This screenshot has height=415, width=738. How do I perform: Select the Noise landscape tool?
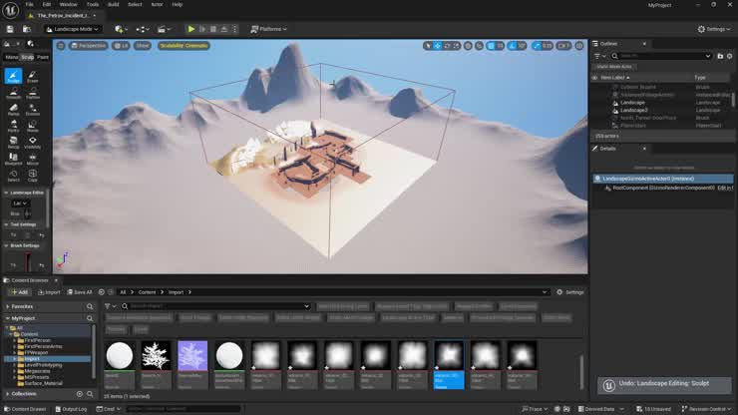point(33,126)
